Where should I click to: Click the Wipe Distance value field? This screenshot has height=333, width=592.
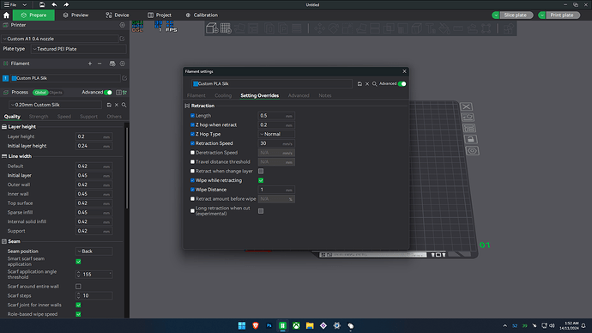pyautogui.click(x=276, y=190)
